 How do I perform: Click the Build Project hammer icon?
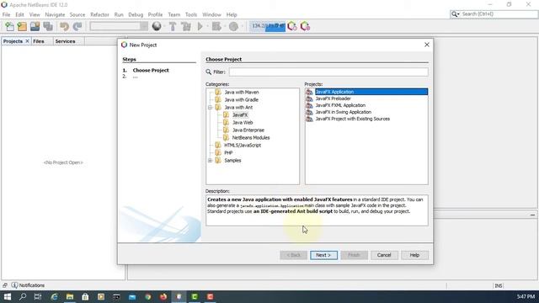pyautogui.click(x=173, y=26)
